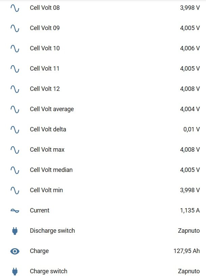Click the Cell Volt average value 4,004 V
The width and height of the screenshot is (206, 279).
click(190, 109)
